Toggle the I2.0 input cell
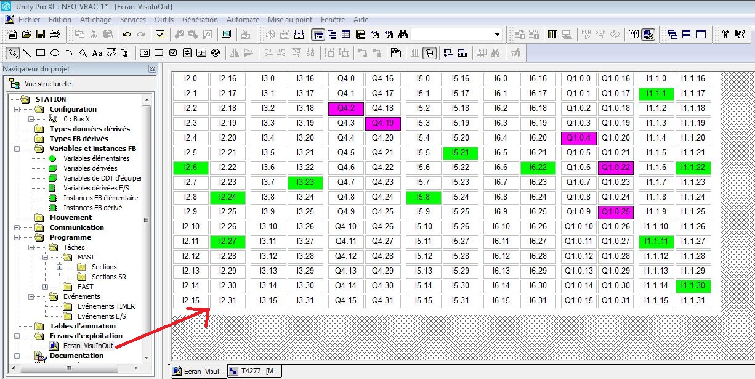 191,79
